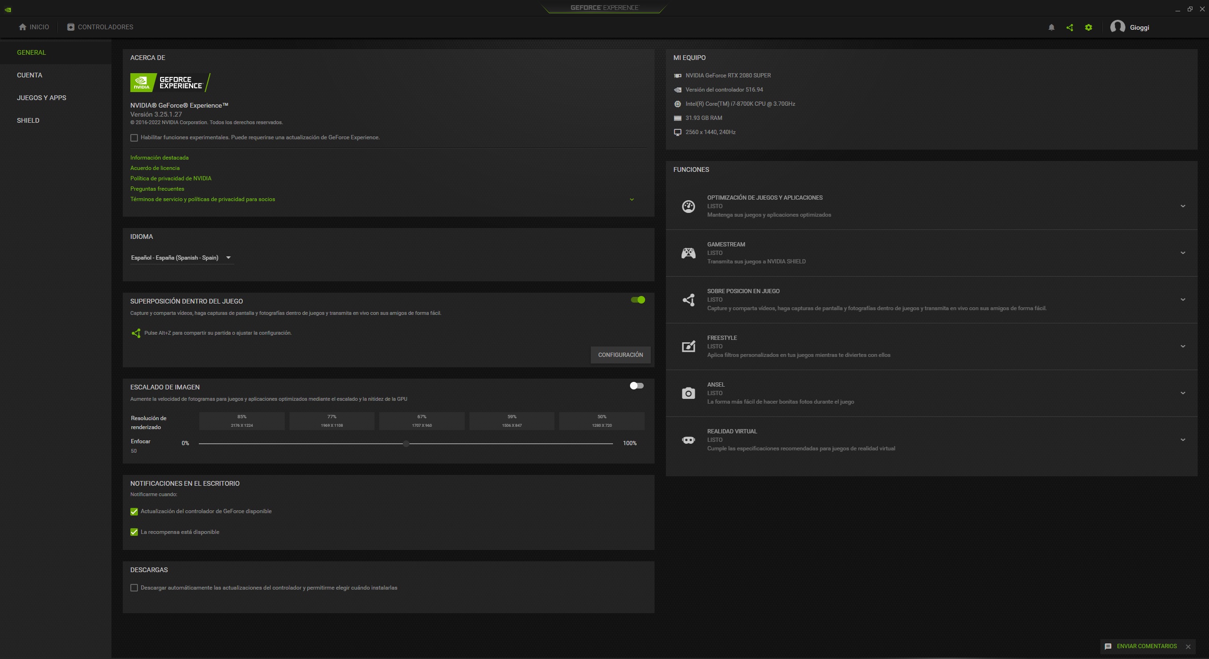Expand the Ansel function row
The height and width of the screenshot is (659, 1209).
(x=1183, y=393)
